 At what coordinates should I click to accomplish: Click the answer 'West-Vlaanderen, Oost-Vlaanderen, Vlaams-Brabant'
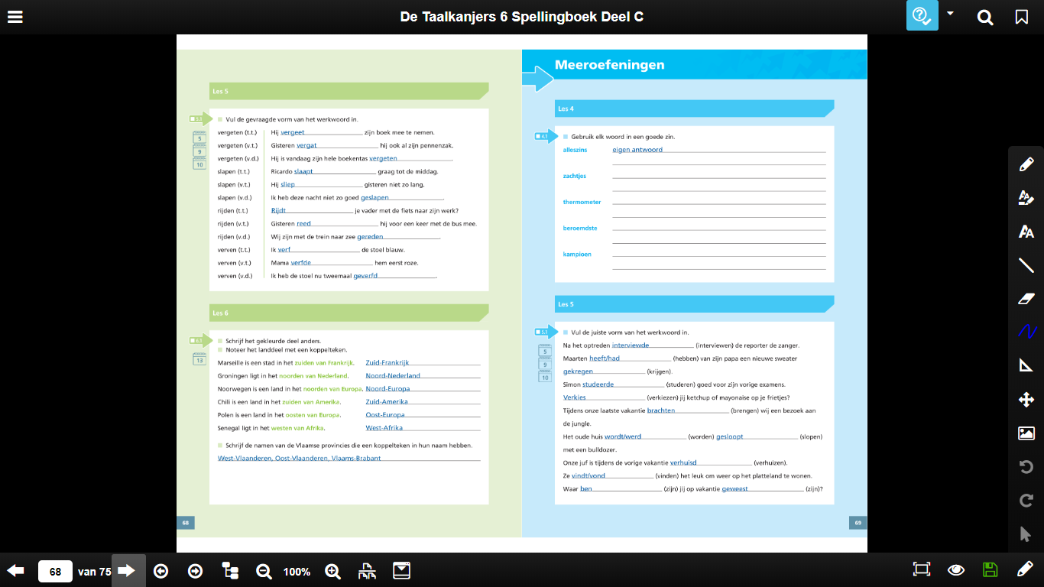click(x=300, y=459)
